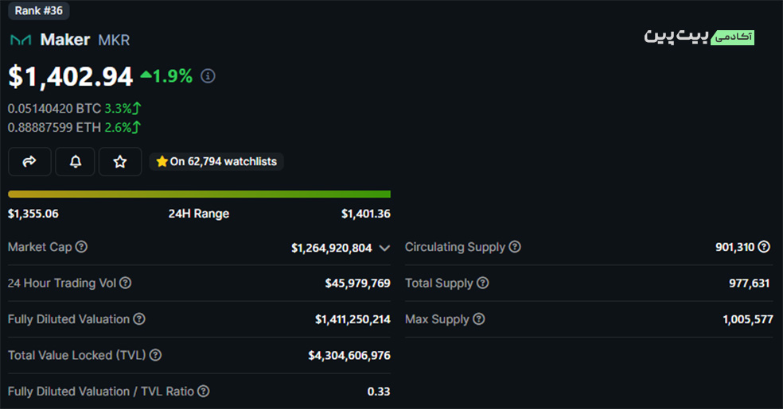Image resolution: width=783 pixels, height=409 pixels.
Task: Click the MKR ticker symbol
Action: [x=114, y=40]
